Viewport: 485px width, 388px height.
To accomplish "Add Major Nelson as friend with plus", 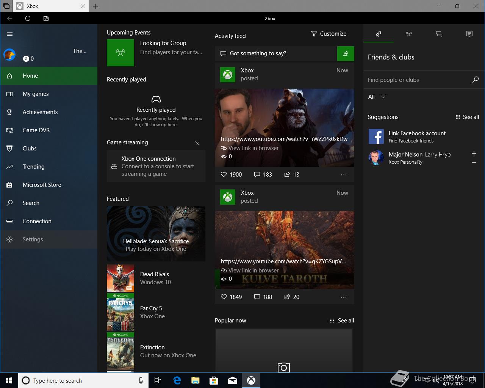I will pyautogui.click(x=474, y=153).
